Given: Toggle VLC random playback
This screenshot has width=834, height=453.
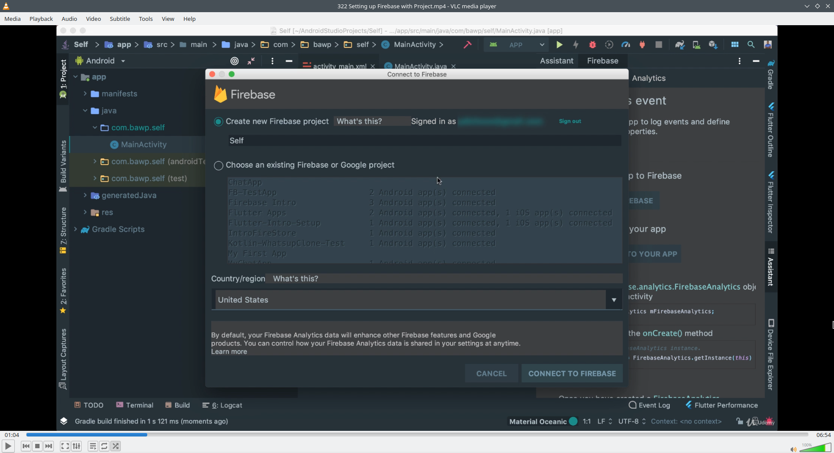Looking at the screenshot, I should [116, 446].
